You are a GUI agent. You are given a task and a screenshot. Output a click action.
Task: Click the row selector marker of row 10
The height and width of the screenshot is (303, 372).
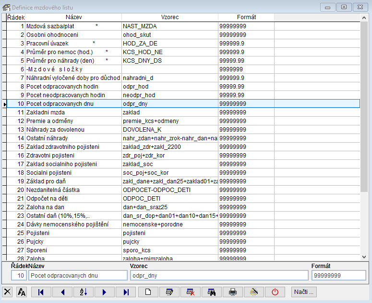[x=4, y=104]
